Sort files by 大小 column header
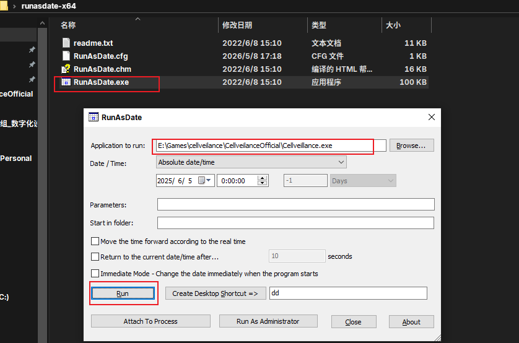The image size is (519, 343). coord(393,25)
